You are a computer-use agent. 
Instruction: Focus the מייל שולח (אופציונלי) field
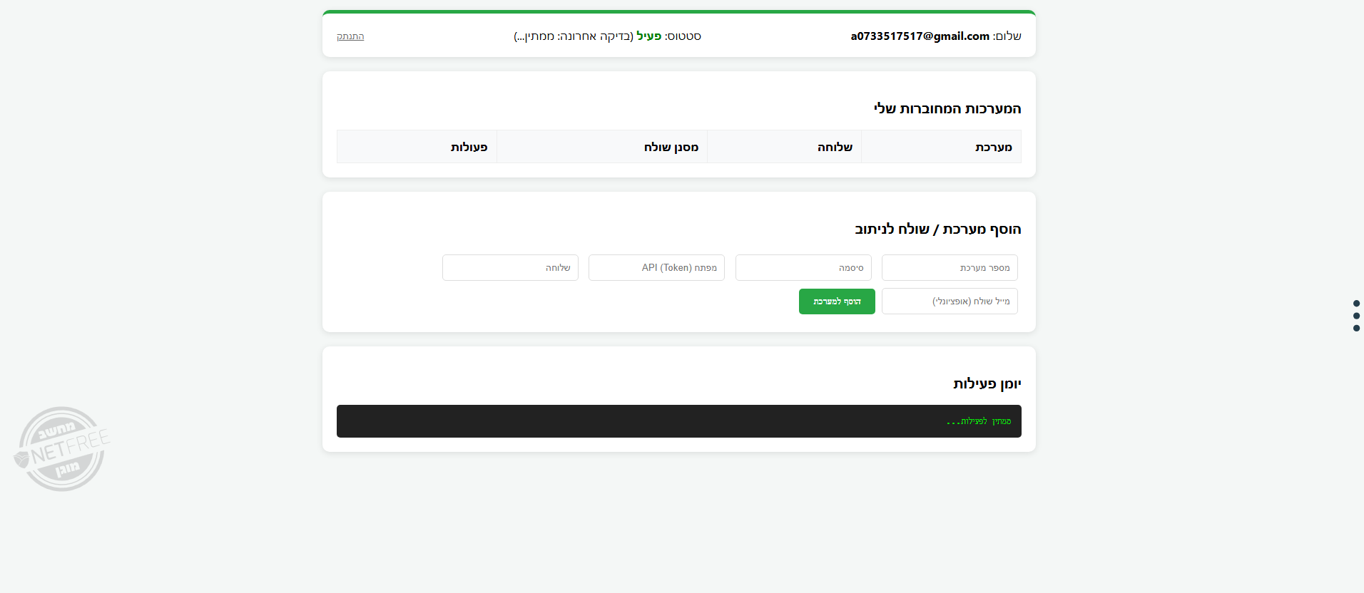[x=949, y=301]
